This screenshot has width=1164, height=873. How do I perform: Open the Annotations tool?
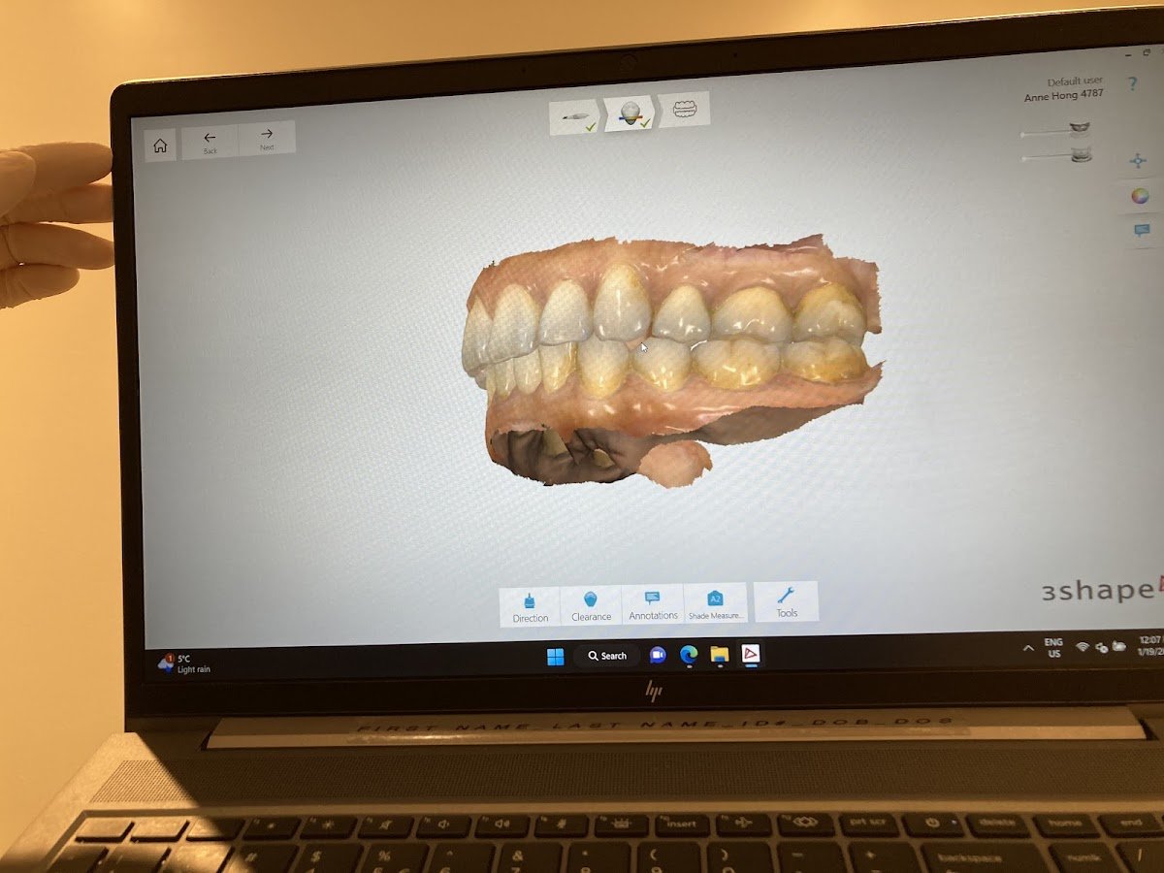coord(654,603)
